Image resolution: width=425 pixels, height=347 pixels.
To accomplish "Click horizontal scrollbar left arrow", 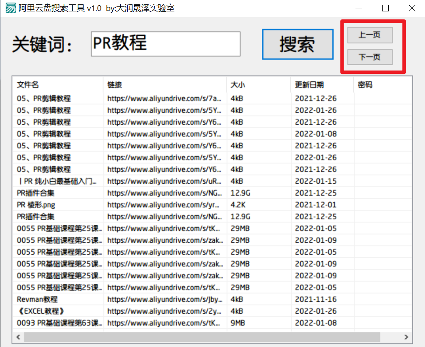I will click(18, 337).
